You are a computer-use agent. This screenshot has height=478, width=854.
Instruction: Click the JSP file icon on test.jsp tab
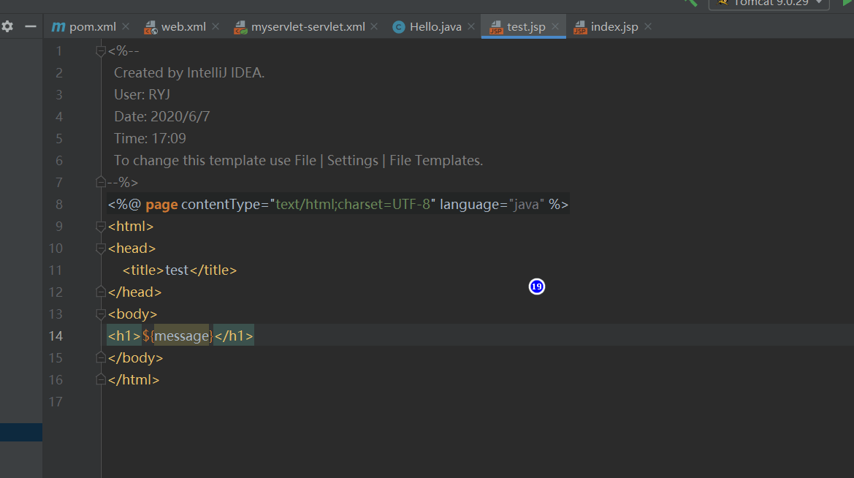click(496, 28)
